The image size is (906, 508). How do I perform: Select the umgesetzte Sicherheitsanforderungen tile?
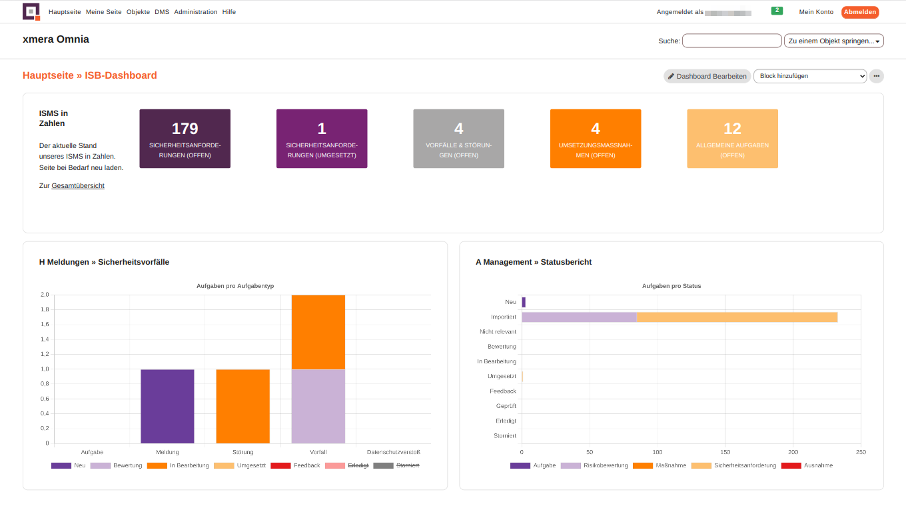point(322,138)
